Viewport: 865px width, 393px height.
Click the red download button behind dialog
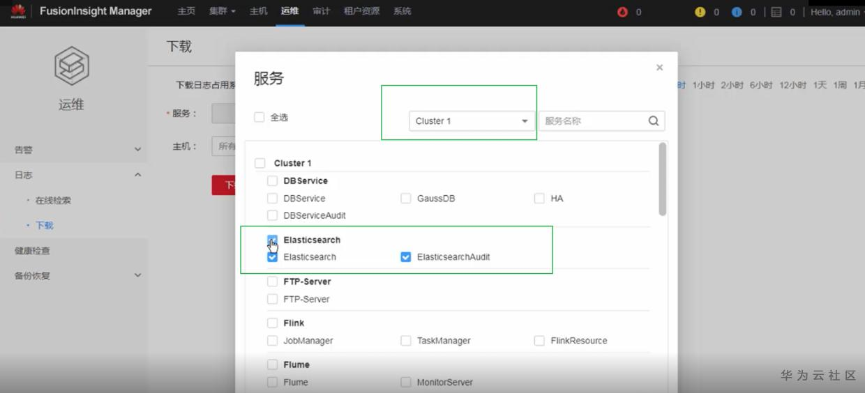pyautogui.click(x=224, y=185)
